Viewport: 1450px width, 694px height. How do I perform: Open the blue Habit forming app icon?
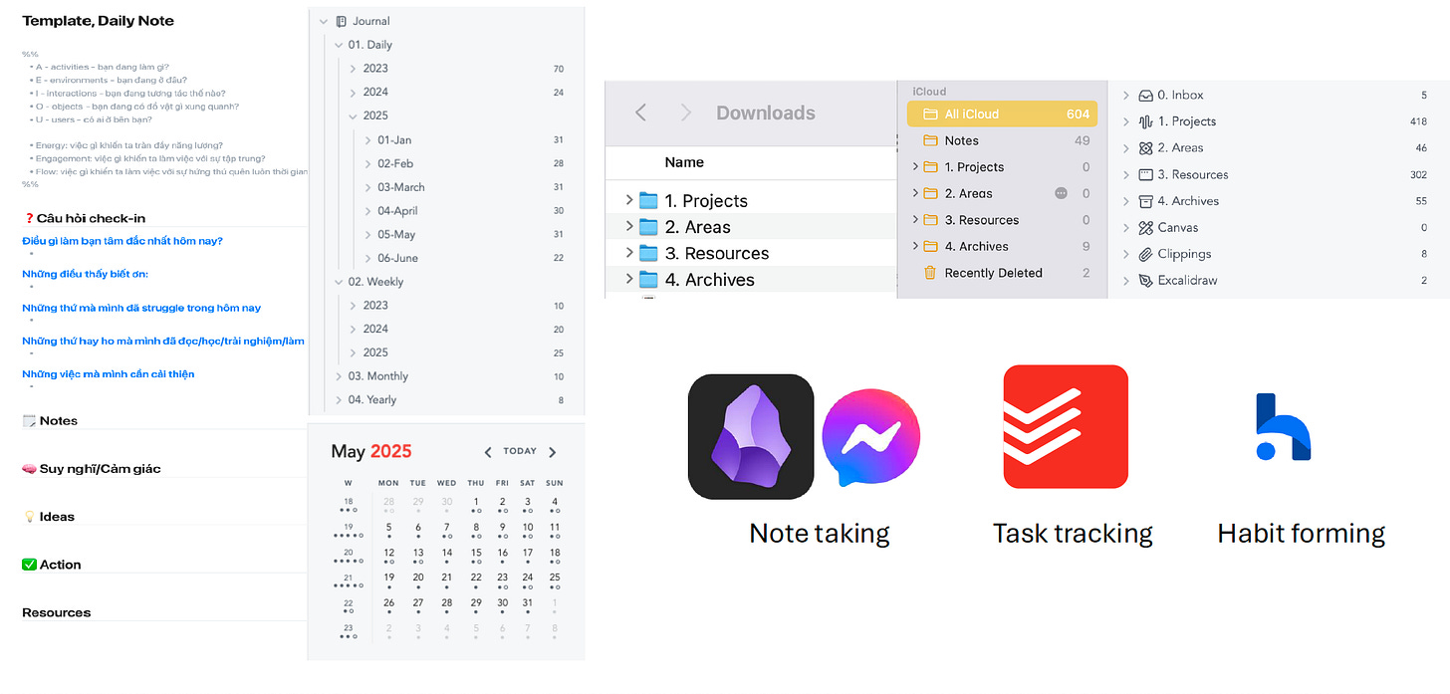point(1283,427)
